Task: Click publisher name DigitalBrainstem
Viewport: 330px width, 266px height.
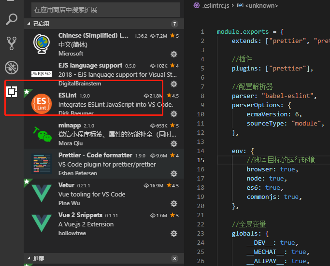Action: click(x=80, y=84)
